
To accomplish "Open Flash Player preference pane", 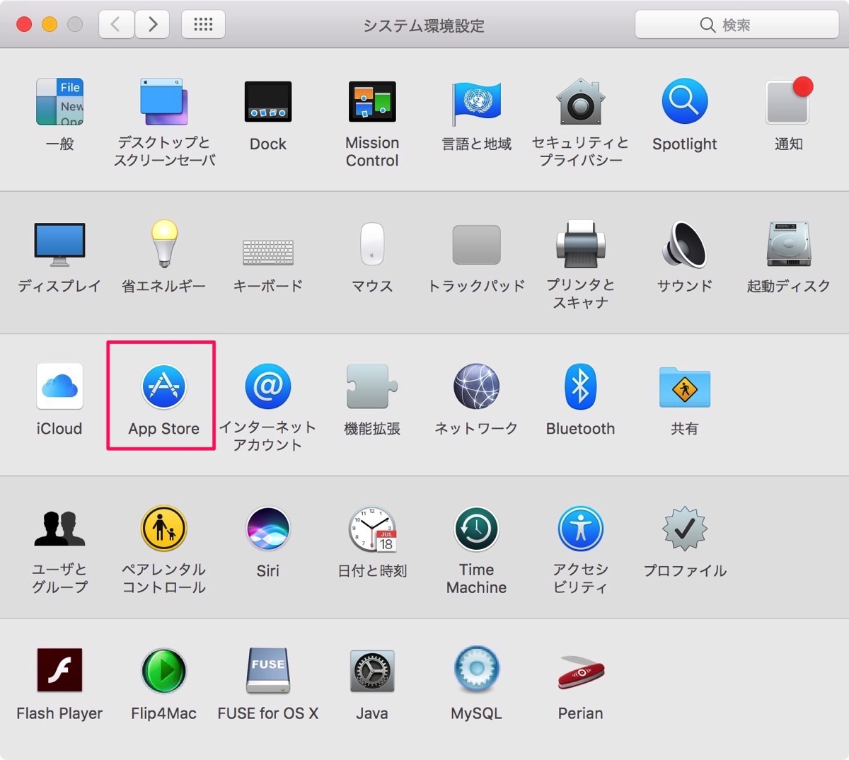I will [59, 670].
